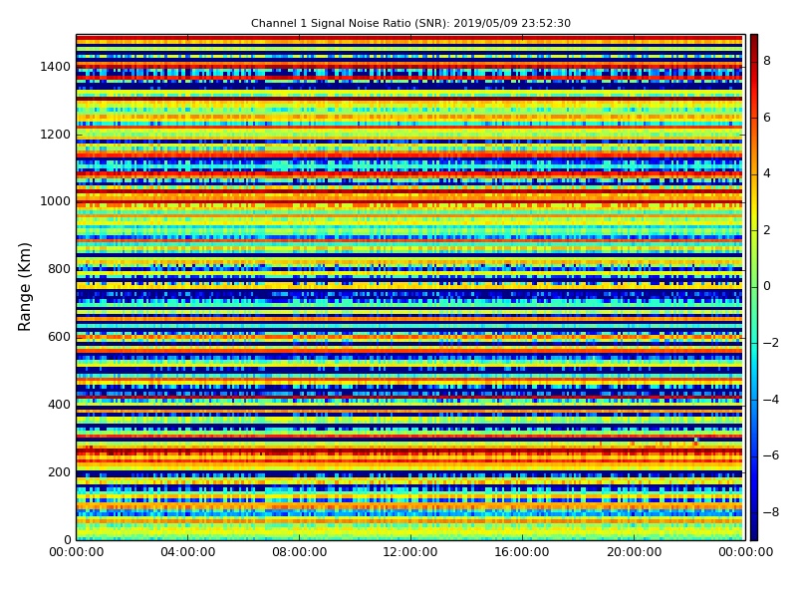Click the 'Range (Km)' axis label
Screen dimensions: 797x598
click(24, 287)
